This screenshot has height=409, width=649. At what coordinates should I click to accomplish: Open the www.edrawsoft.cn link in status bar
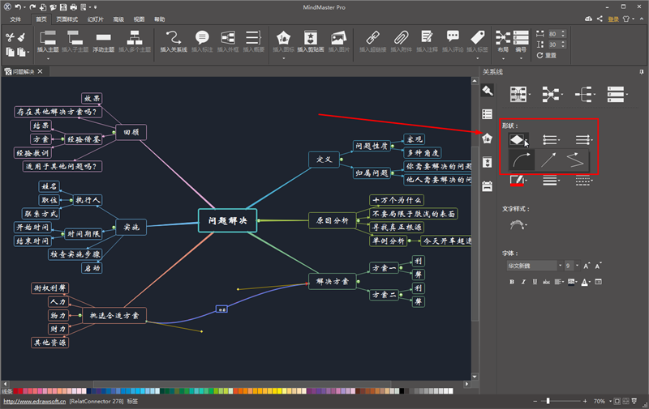click(x=32, y=401)
